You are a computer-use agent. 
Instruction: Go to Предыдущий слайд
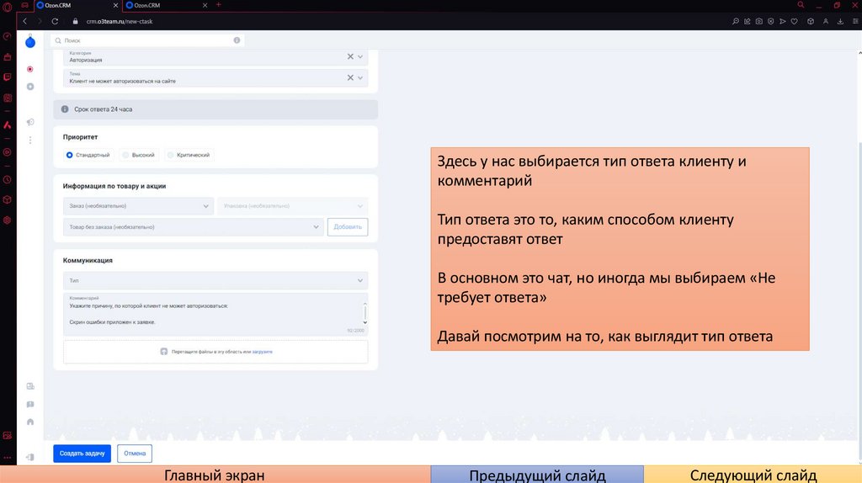click(537, 475)
